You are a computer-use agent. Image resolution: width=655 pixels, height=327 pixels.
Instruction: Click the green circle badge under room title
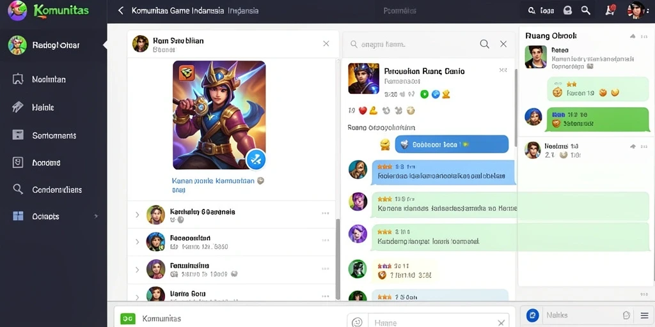coord(425,95)
